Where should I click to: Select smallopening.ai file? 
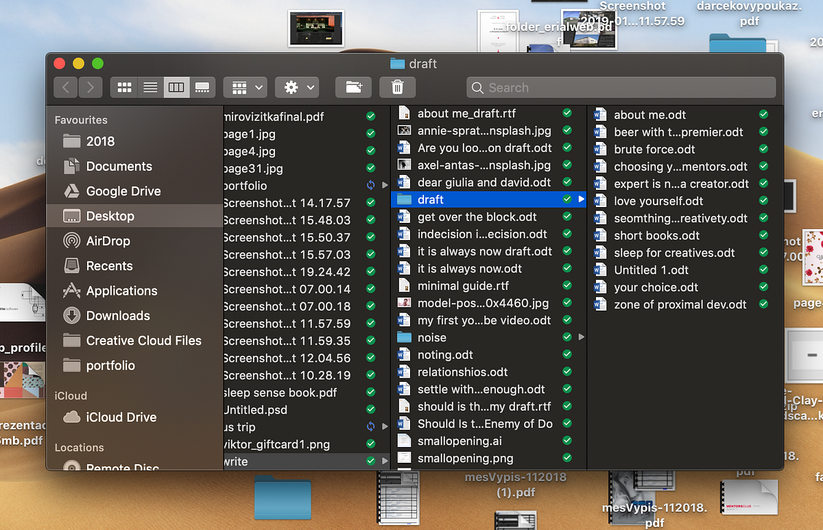coord(489,441)
